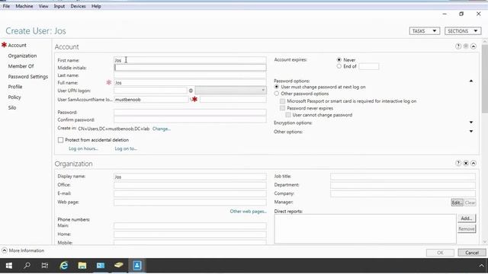The image size is (488, 274).
Task: Open the File menu
Action: pyautogui.click(x=6, y=6)
